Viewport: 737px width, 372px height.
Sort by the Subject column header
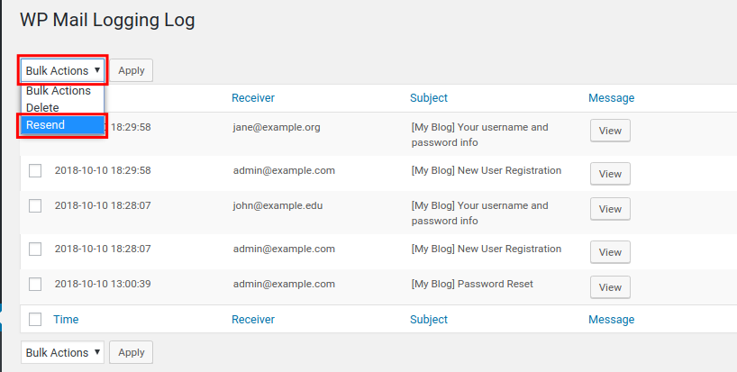[x=429, y=98]
